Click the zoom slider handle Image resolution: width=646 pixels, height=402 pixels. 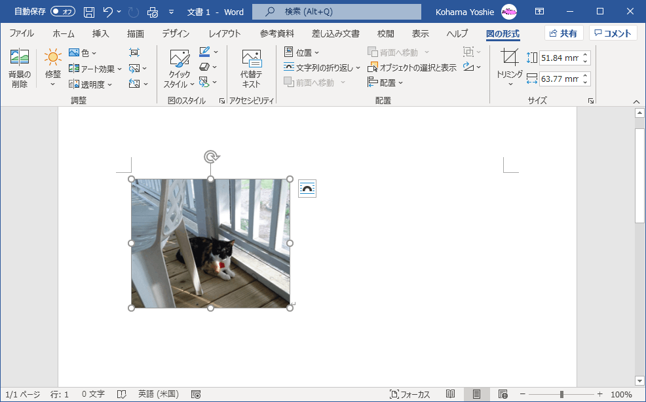pyautogui.click(x=561, y=395)
